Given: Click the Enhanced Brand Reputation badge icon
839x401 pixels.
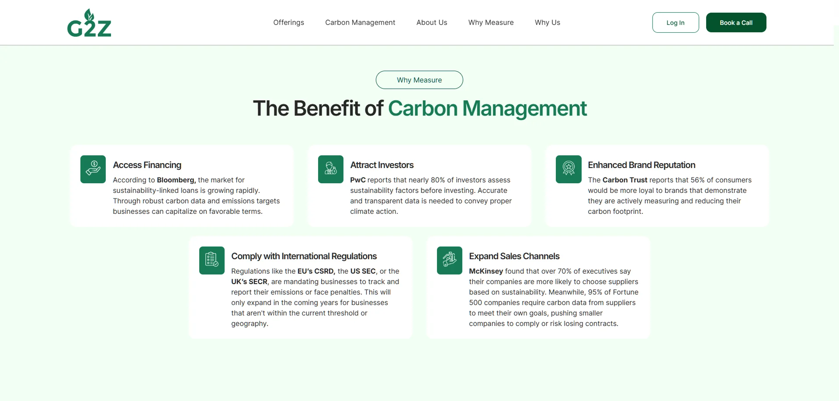Looking at the screenshot, I should click(x=568, y=169).
